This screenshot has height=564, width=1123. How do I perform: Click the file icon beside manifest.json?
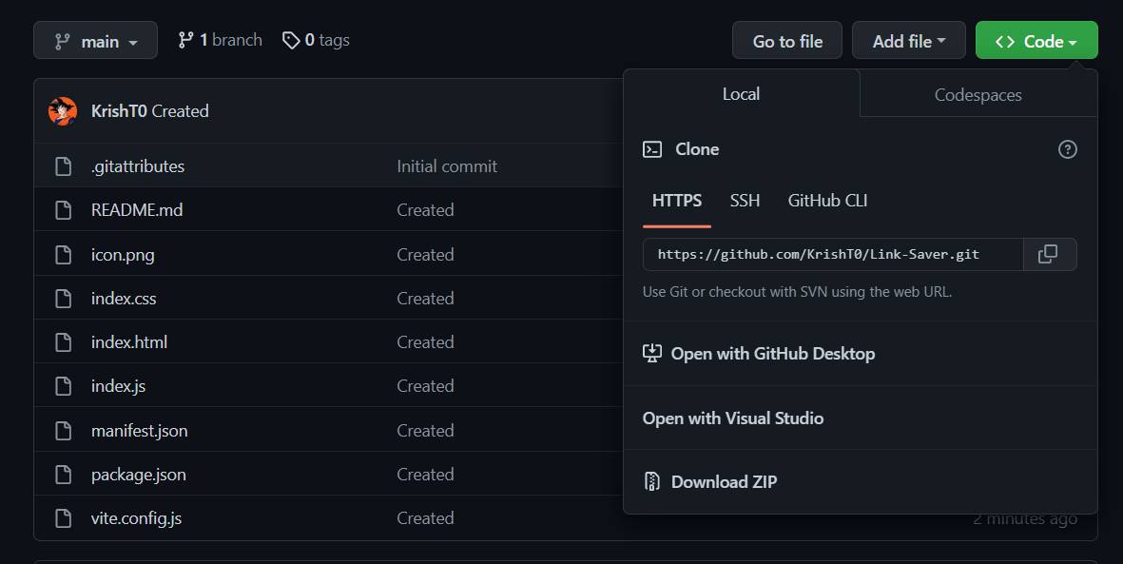(63, 431)
